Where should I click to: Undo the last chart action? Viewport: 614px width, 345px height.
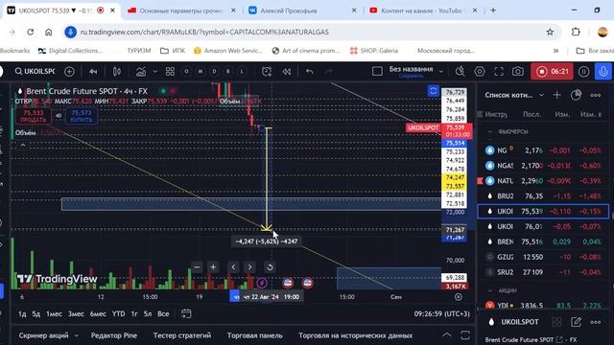click(309, 72)
